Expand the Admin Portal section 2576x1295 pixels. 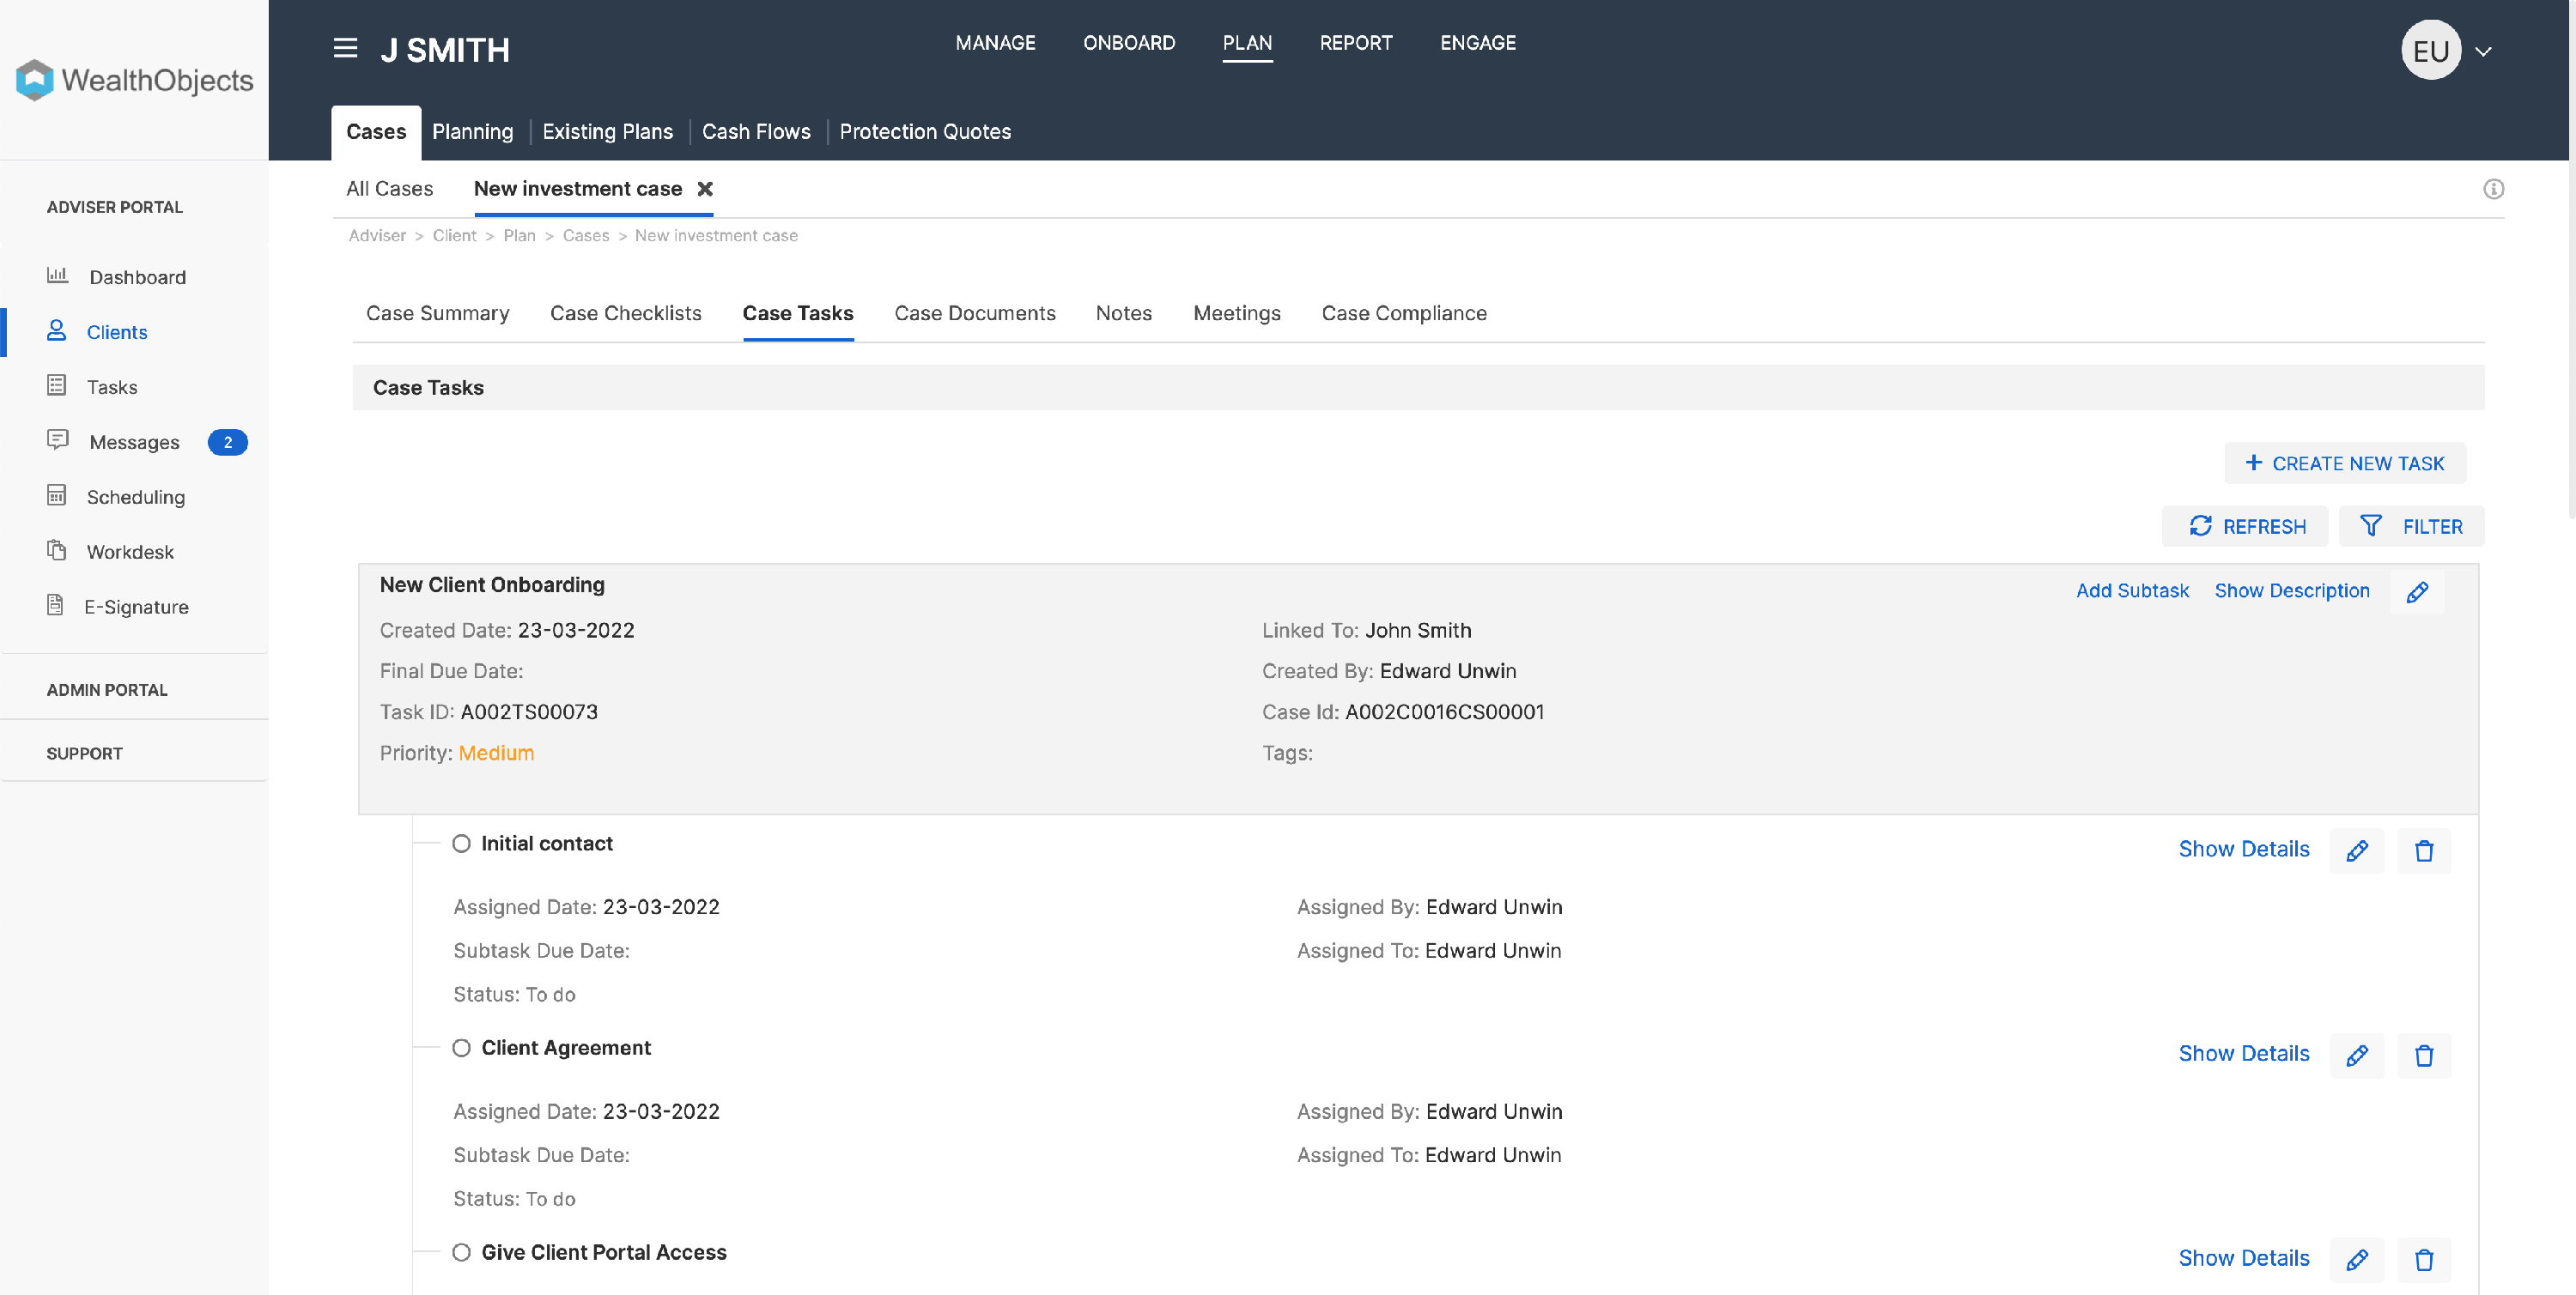(107, 689)
